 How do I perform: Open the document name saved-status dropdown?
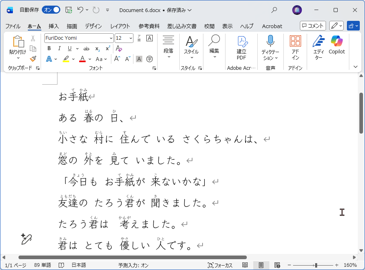click(x=189, y=10)
